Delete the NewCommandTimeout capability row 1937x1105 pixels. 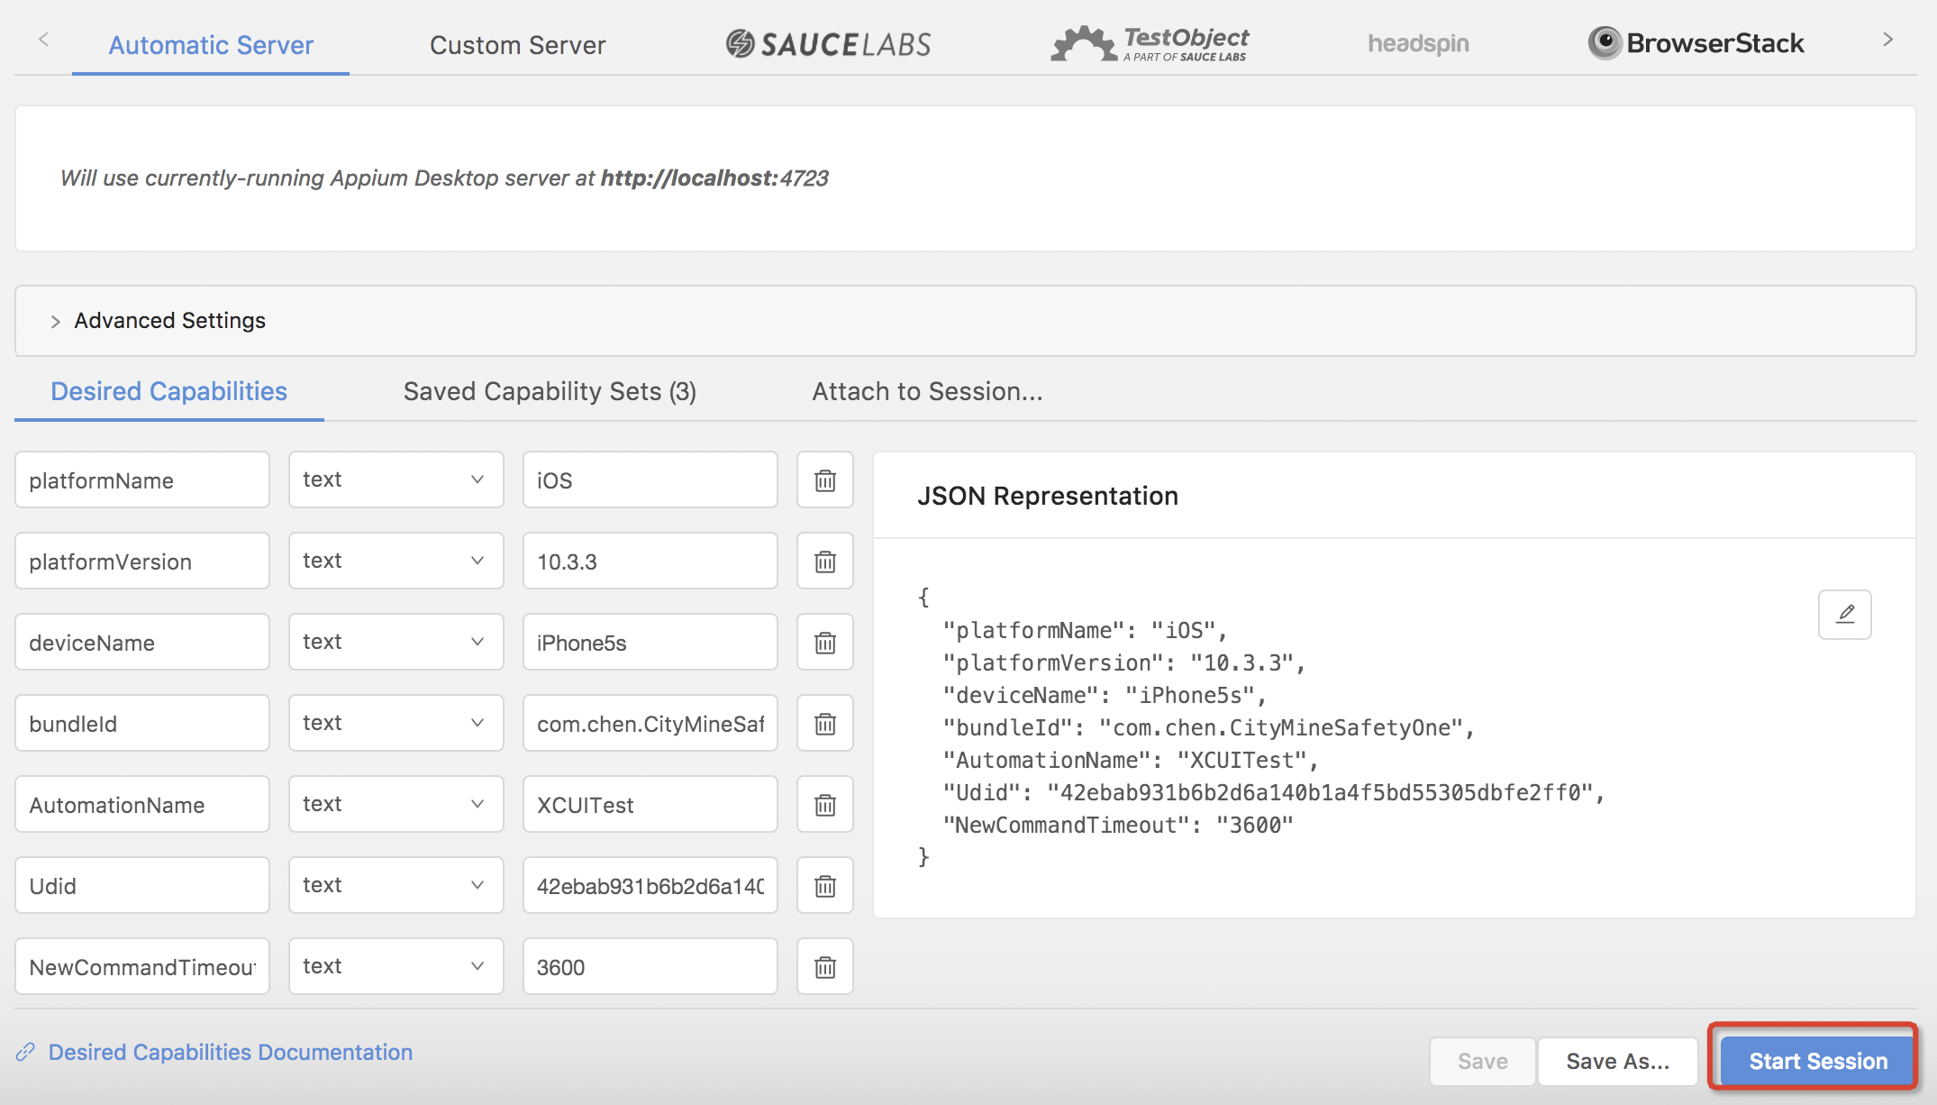tap(824, 967)
